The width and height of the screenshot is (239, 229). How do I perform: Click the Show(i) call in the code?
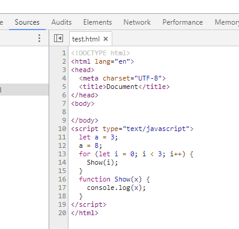coord(102,162)
